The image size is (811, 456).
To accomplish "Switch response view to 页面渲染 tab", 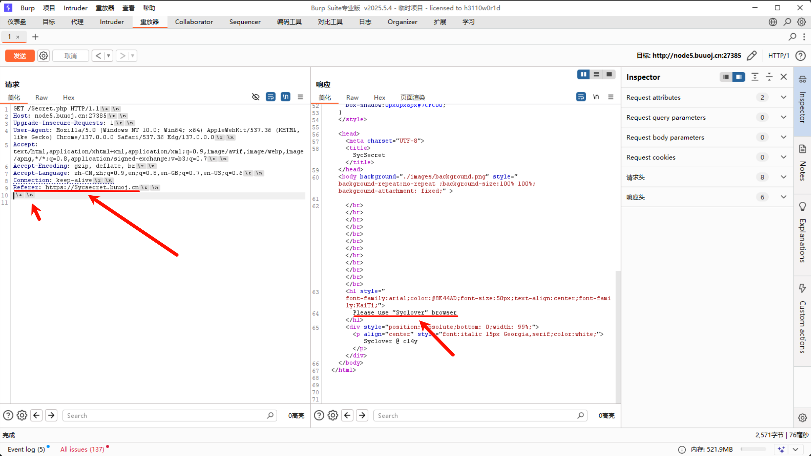I will pyautogui.click(x=412, y=97).
